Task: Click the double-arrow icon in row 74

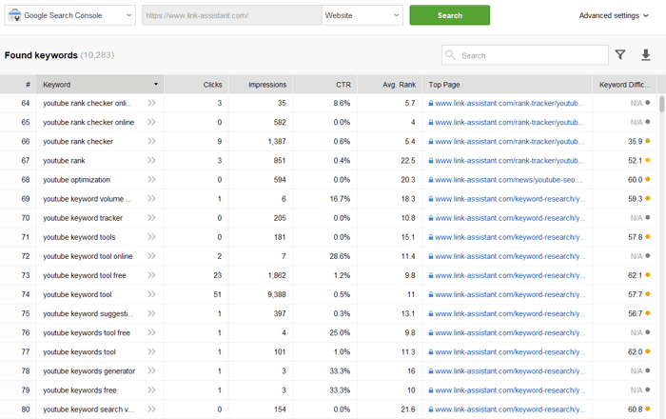Action: click(151, 294)
